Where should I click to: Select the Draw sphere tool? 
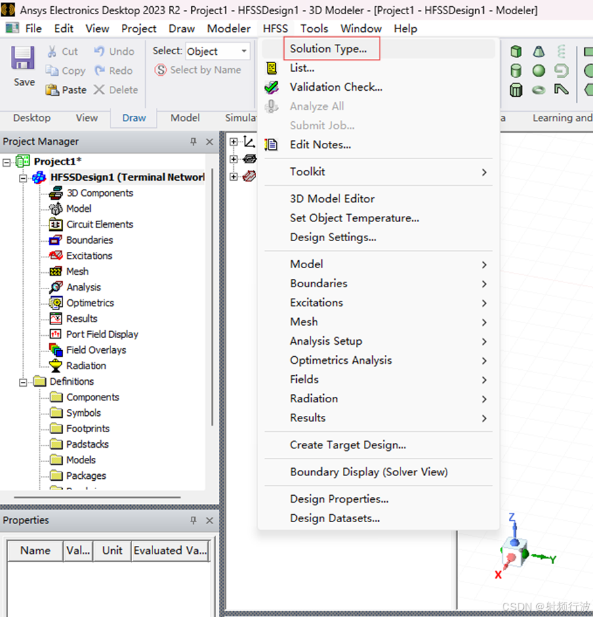[x=539, y=71]
